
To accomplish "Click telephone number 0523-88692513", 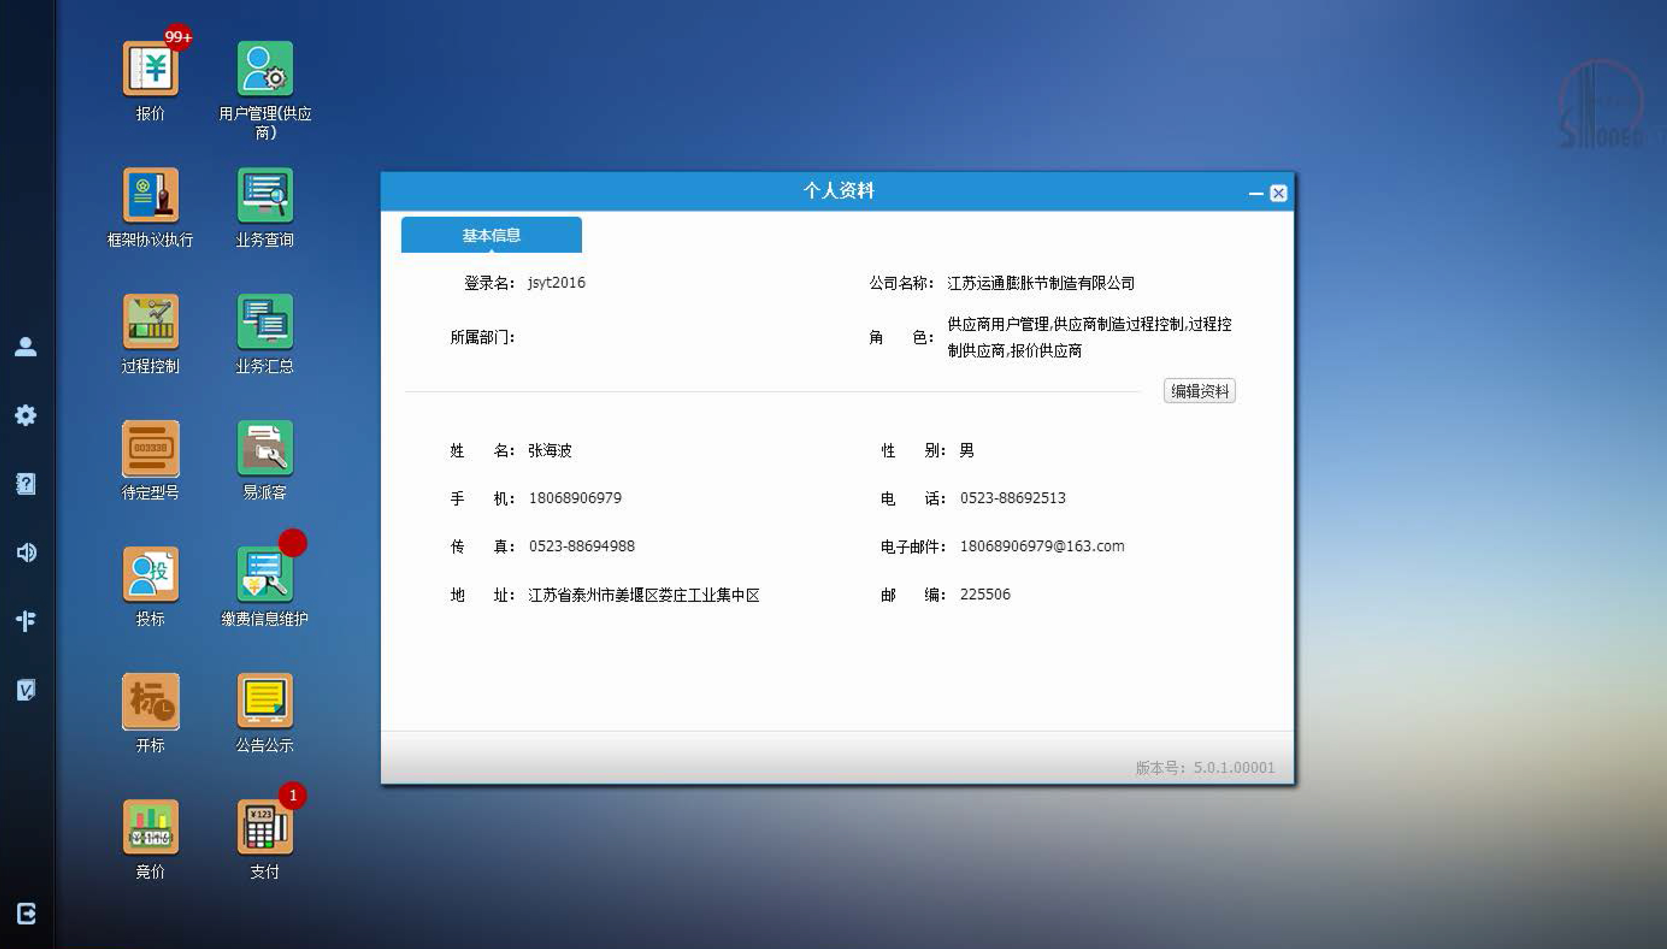I will click(1012, 498).
